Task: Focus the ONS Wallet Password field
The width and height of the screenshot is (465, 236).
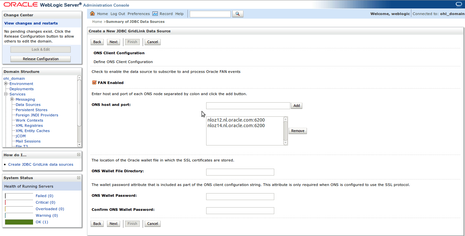Action: (x=240, y=196)
